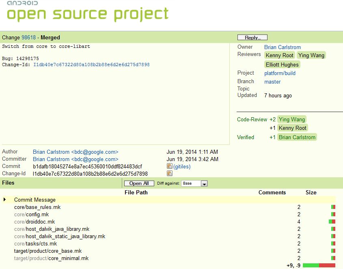This screenshot has height=269, width=343.
Task: Click Brian Carlstrom in Verified votes
Action: [x=297, y=137]
